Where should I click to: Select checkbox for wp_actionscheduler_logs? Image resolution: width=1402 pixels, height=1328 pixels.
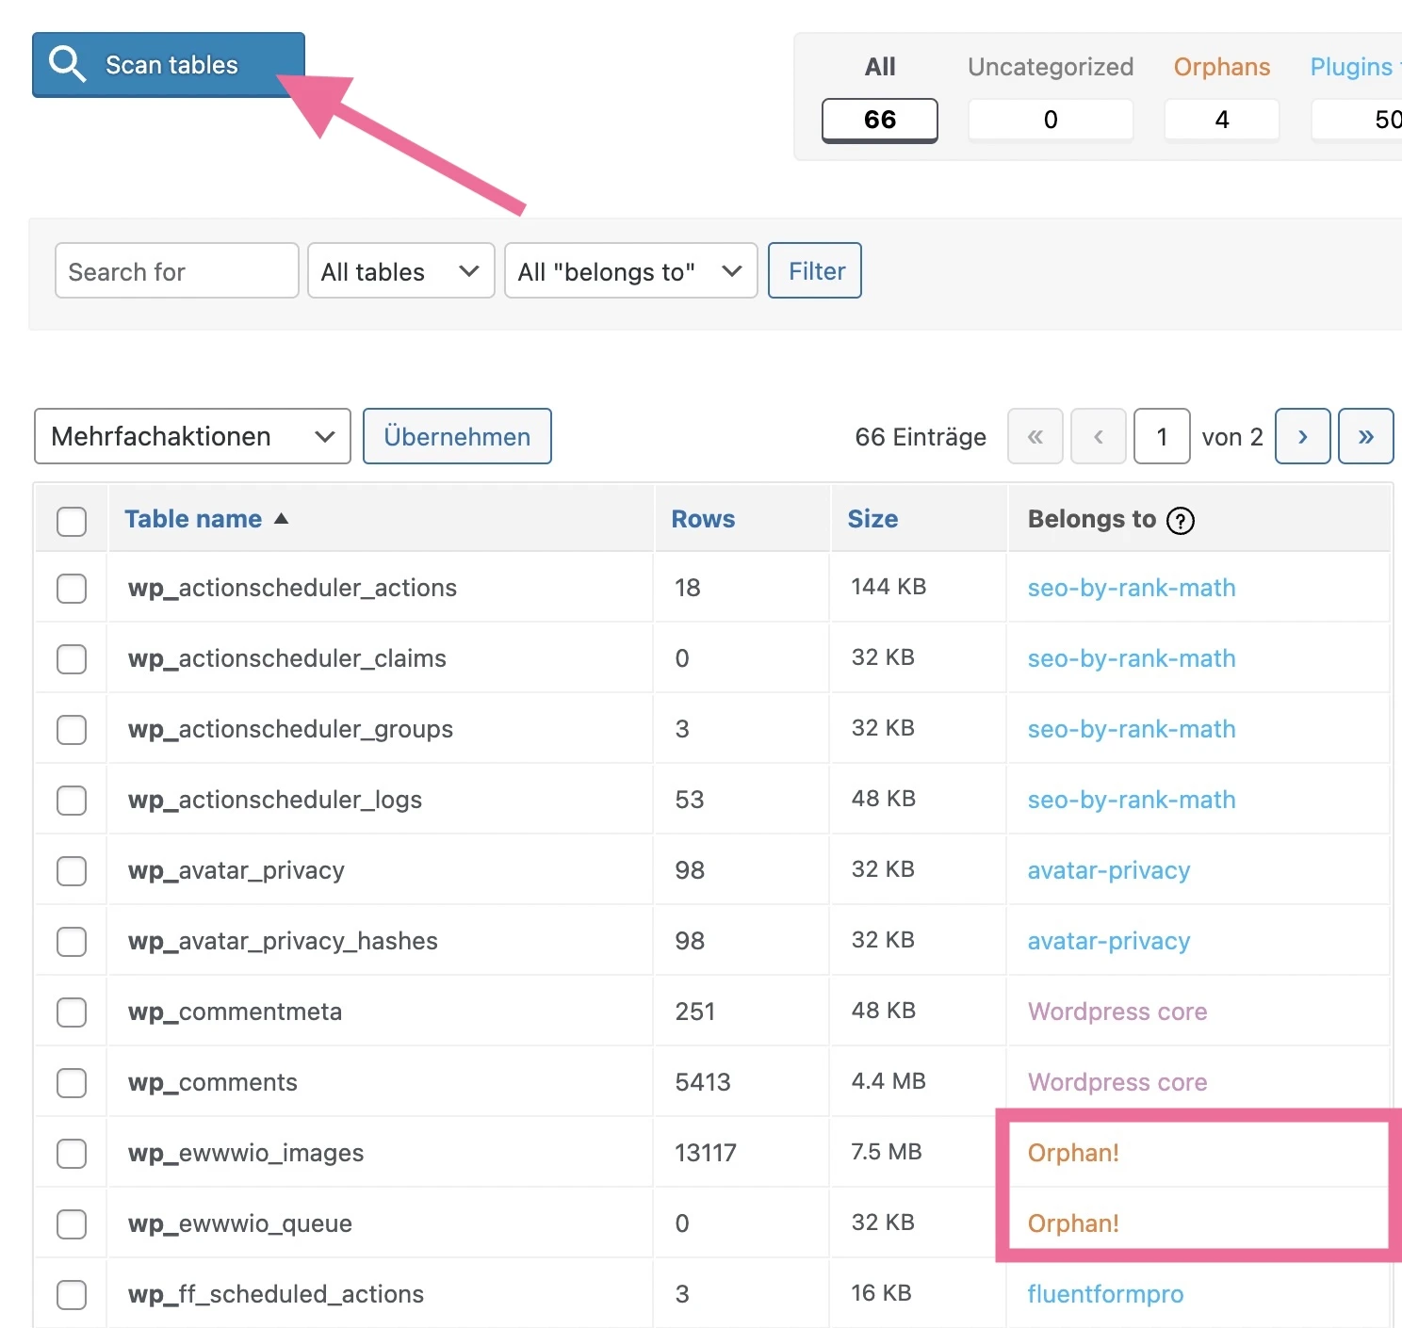pyautogui.click(x=72, y=801)
